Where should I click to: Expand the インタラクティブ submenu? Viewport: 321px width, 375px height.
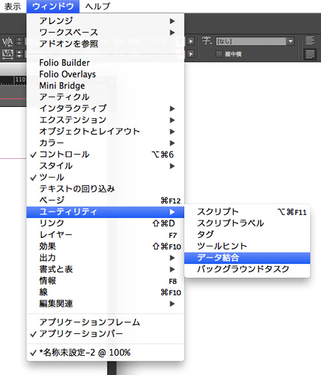point(105,109)
